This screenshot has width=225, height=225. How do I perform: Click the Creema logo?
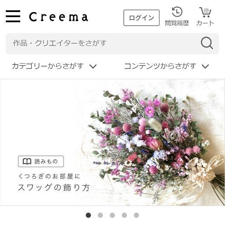pyautogui.click(x=59, y=17)
